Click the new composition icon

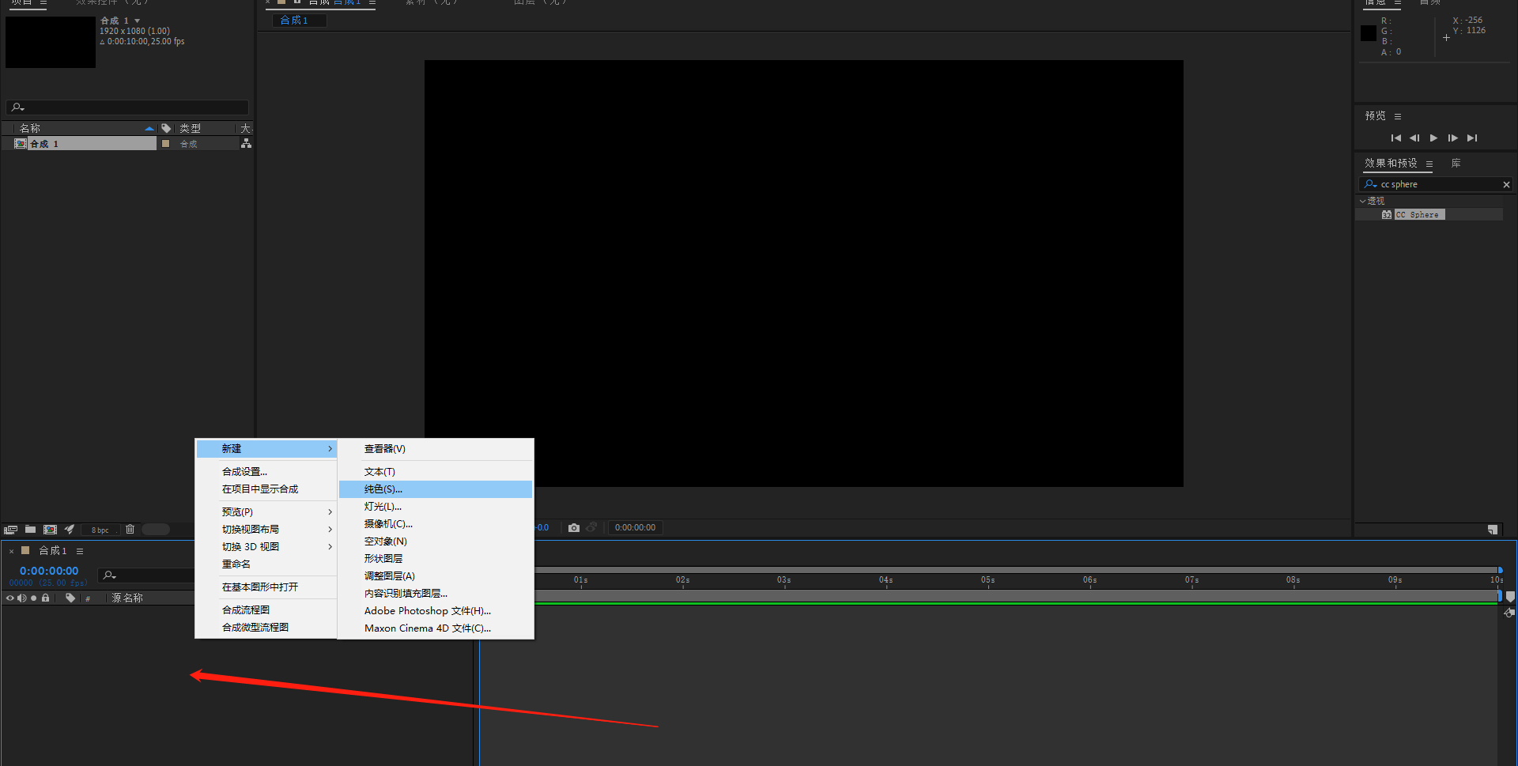(x=50, y=530)
